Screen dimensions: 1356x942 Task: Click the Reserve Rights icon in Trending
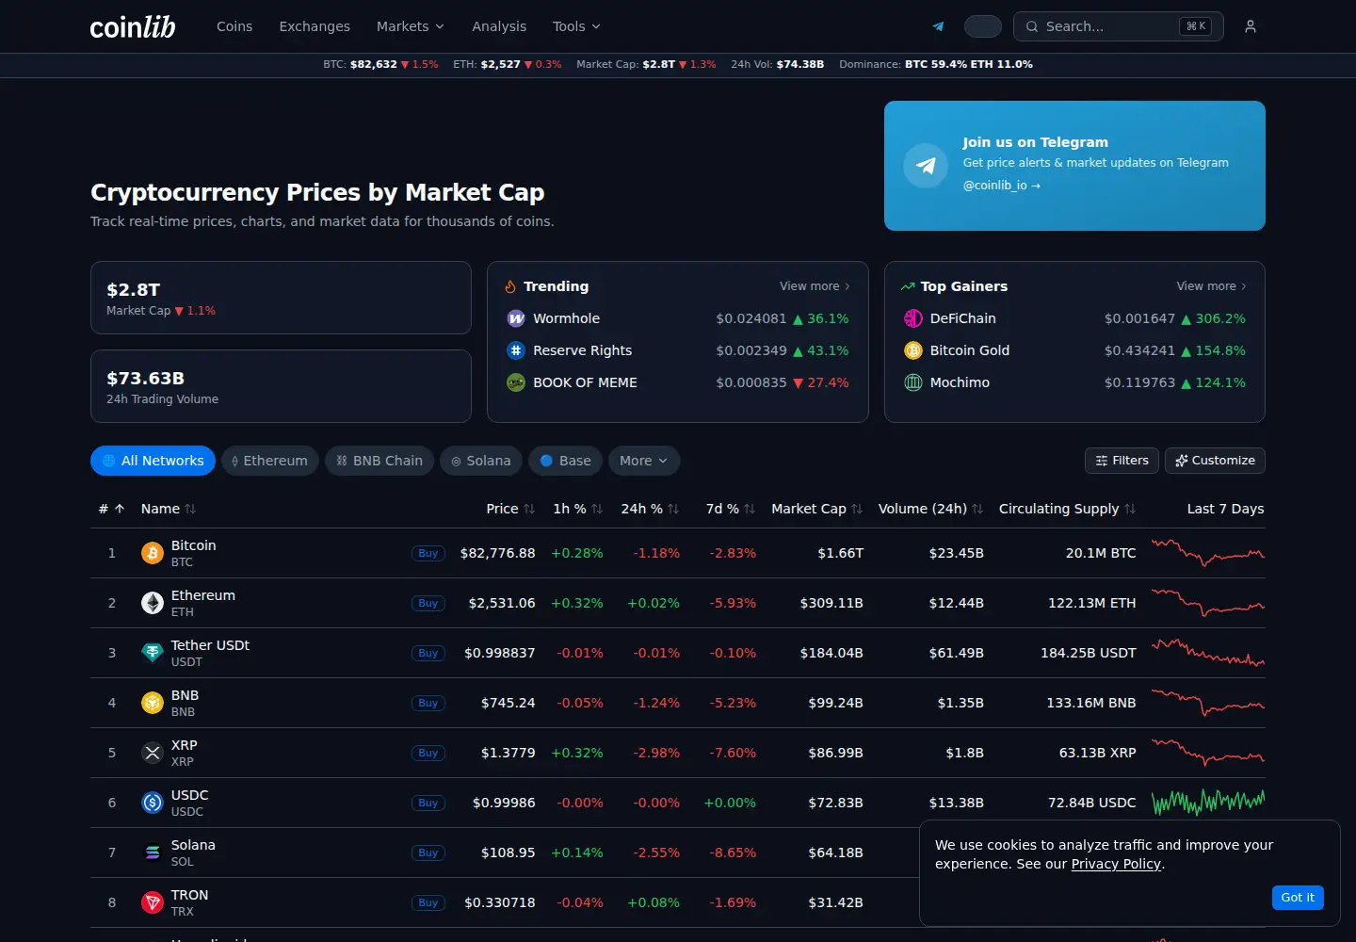pos(516,350)
